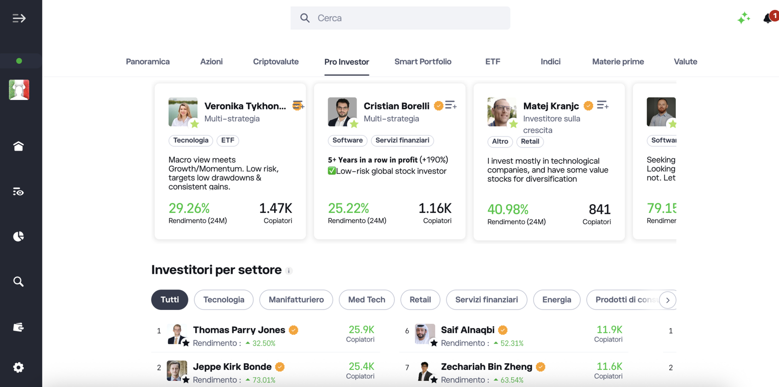The height and width of the screenshot is (387, 779).
Task: Open the Settings gear icon
Action: (19, 368)
